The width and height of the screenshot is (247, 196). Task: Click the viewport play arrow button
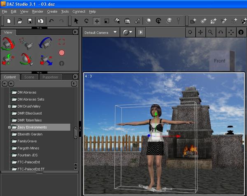click(140, 32)
